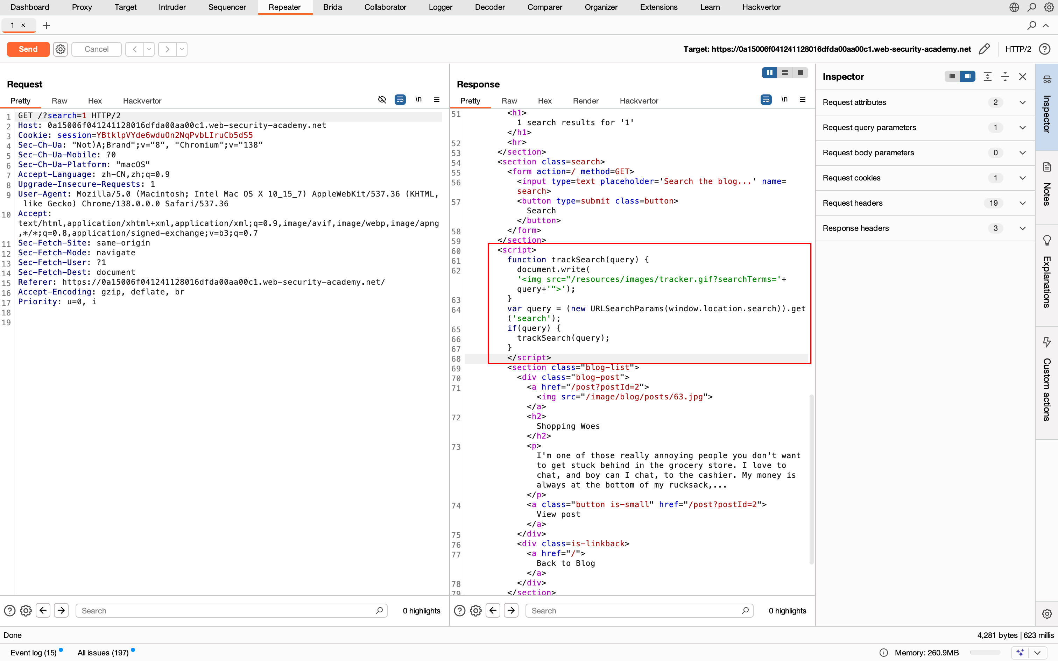Jump to next match in Response search

511,610
